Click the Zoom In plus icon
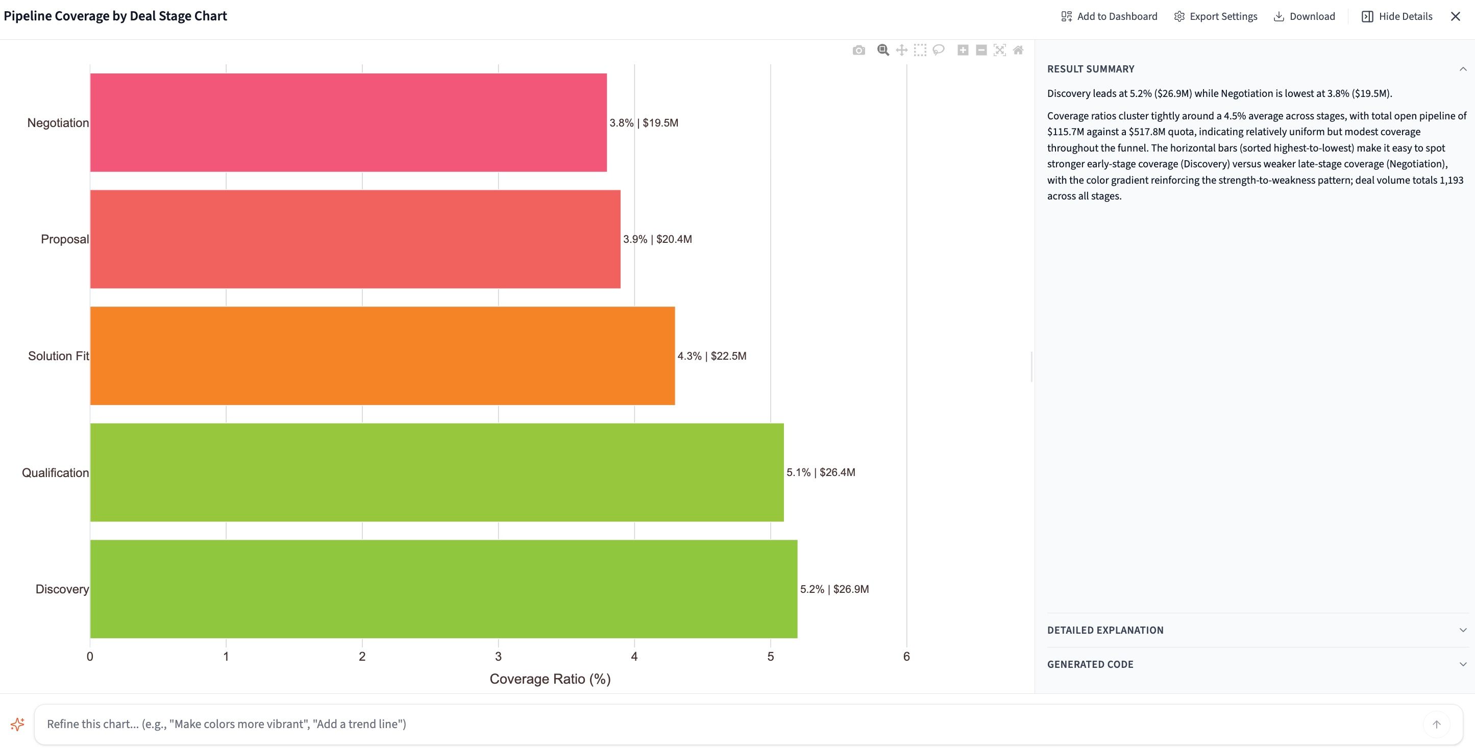Viewport: 1475px width, 750px height. tap(963, 51)
